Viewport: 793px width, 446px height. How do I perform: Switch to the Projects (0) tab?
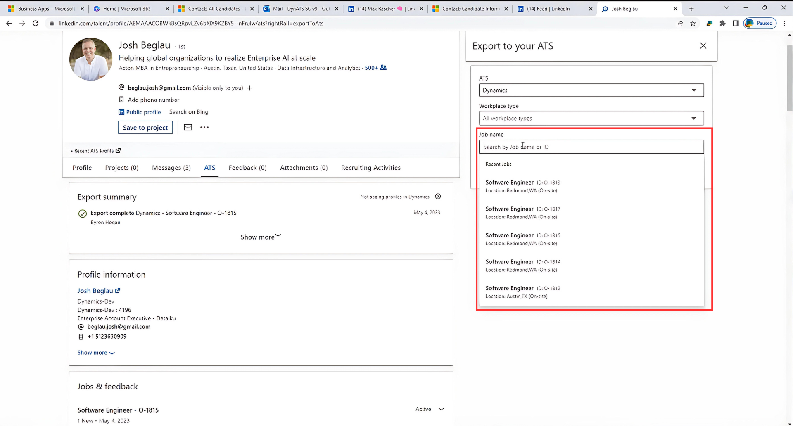pos(122,168)
